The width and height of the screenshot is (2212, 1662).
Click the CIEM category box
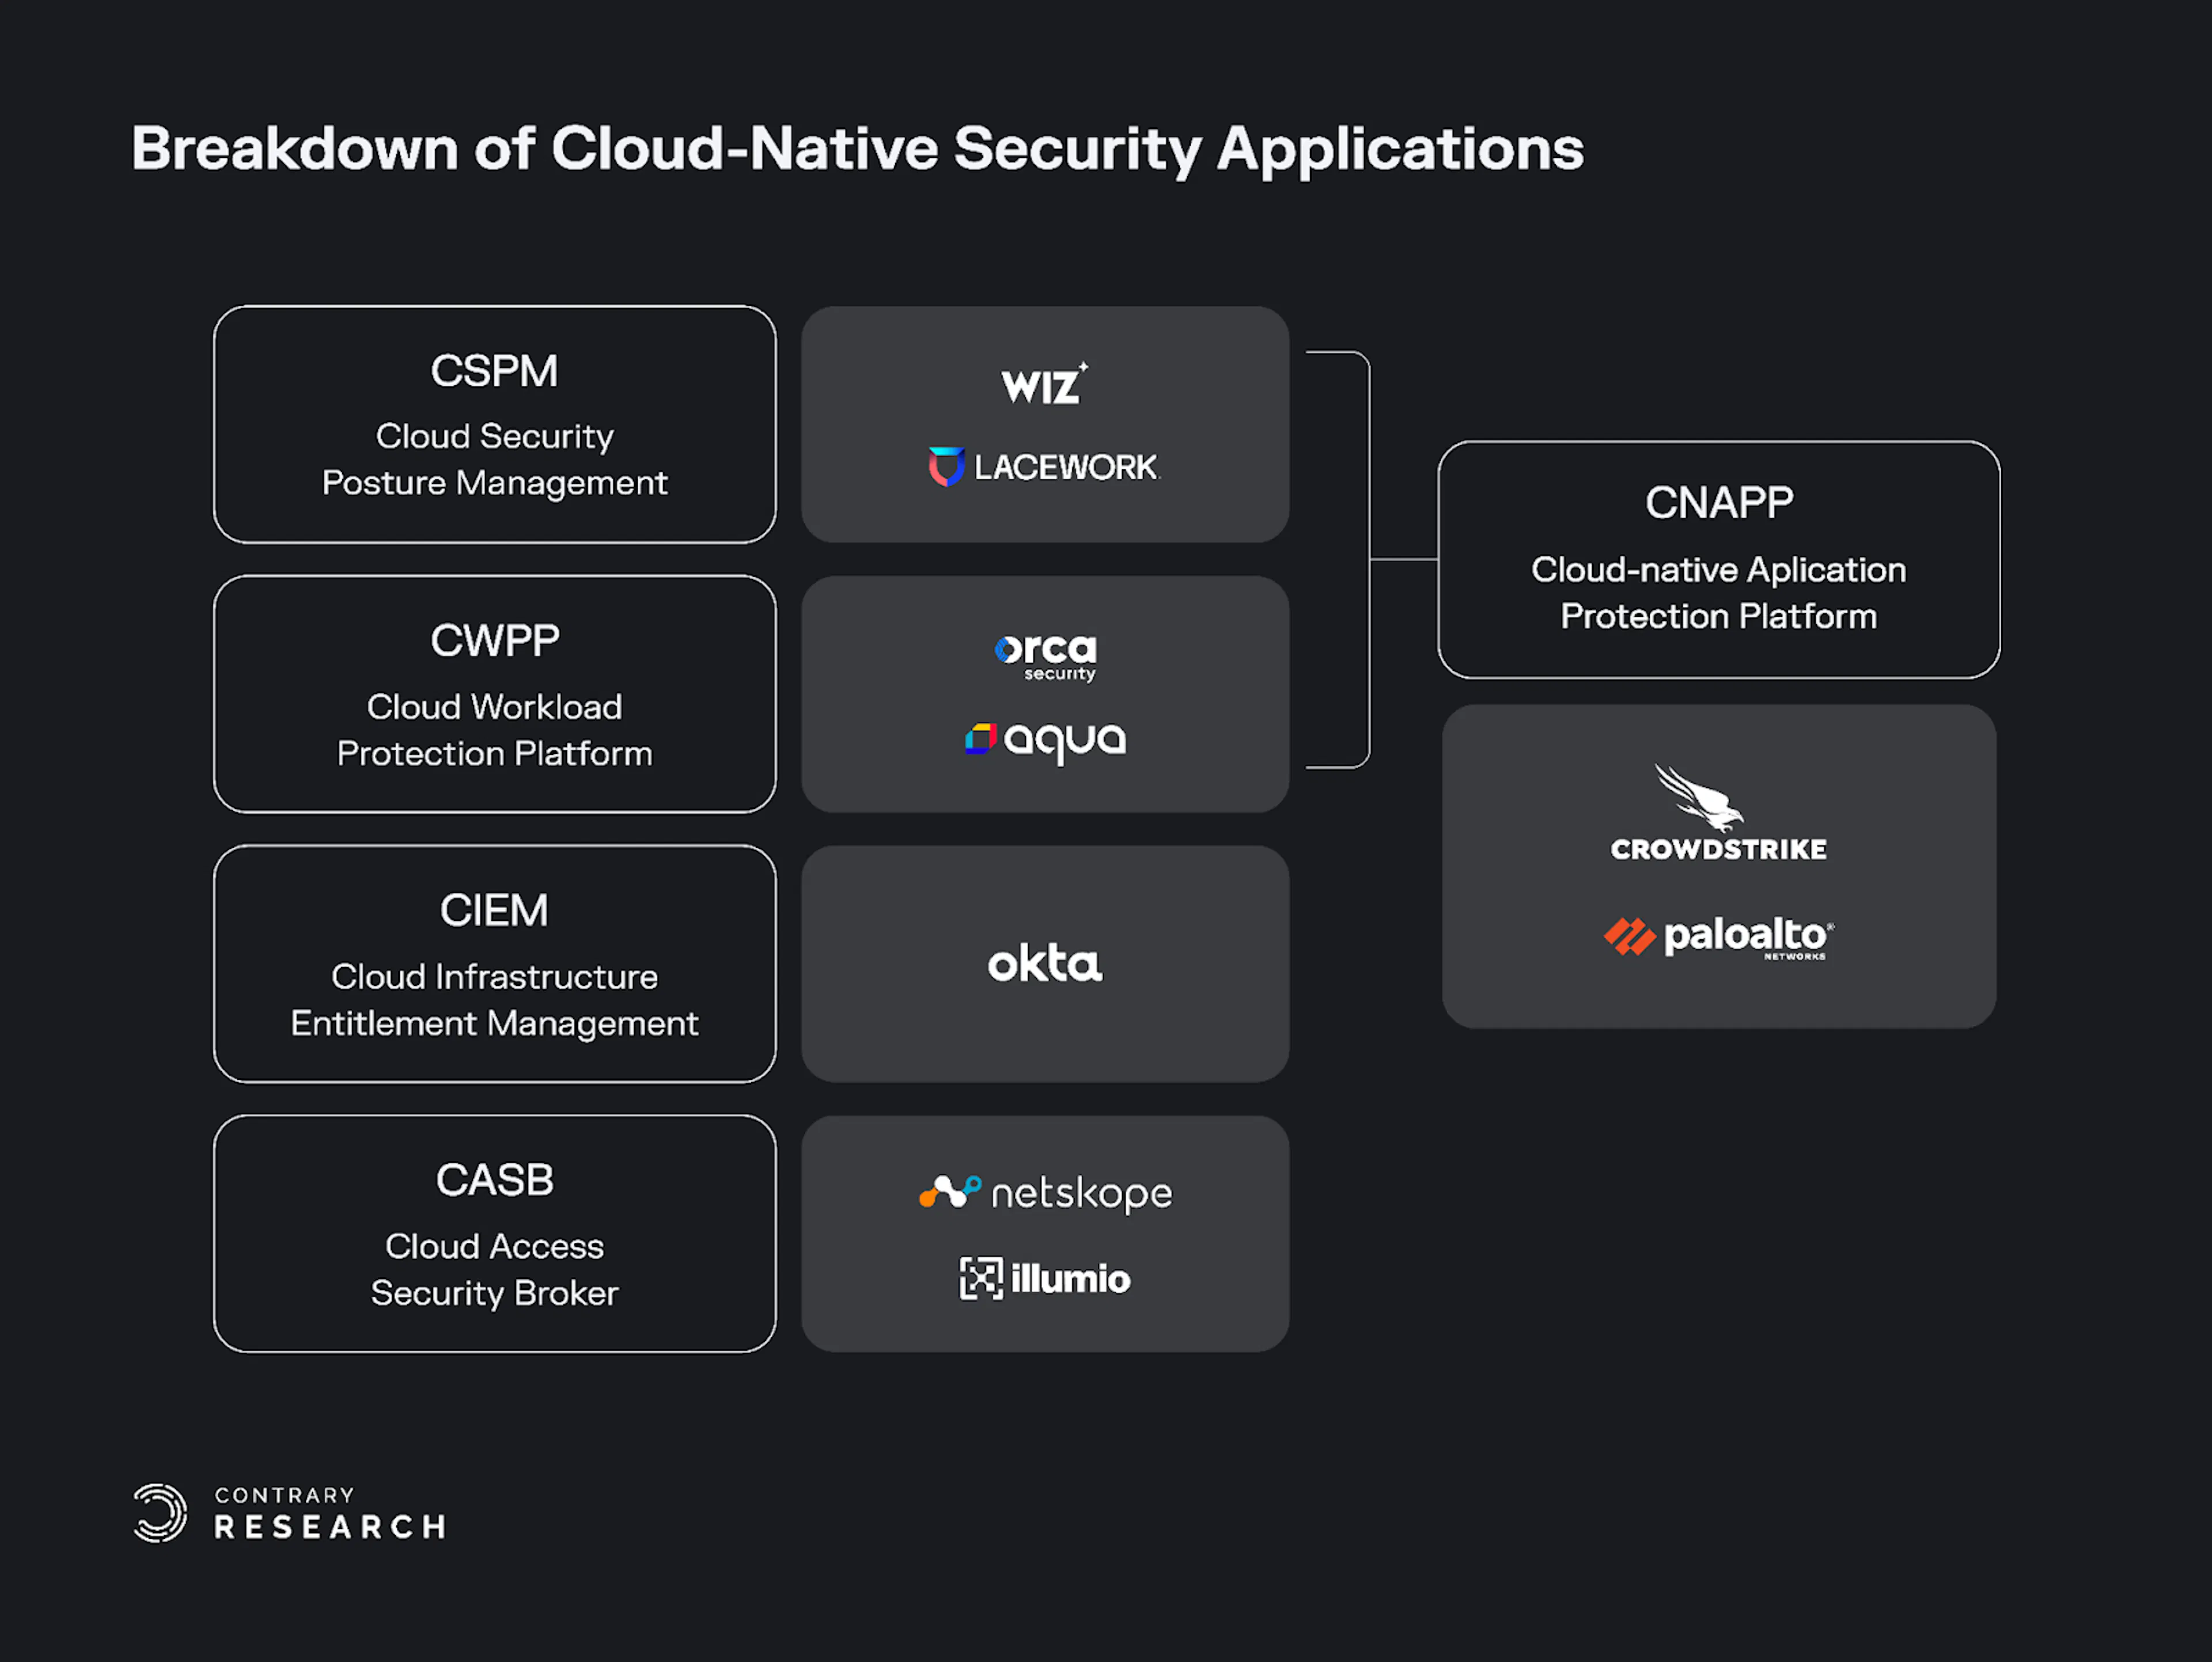pos(495,964)
